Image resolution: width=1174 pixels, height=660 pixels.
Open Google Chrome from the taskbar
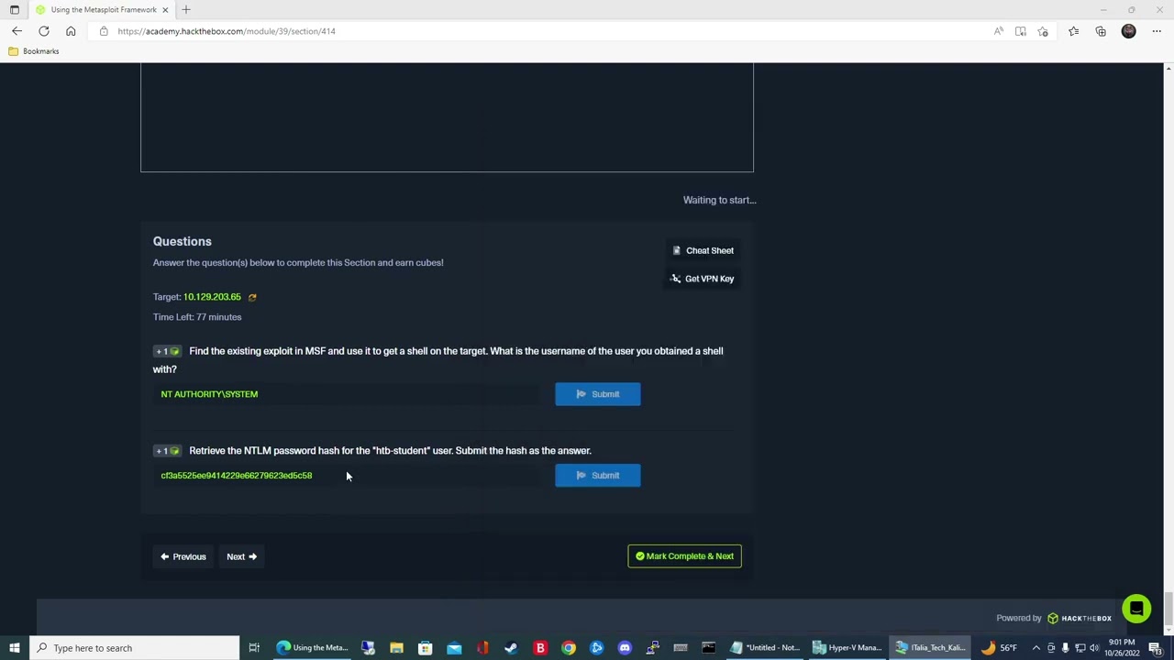pos(569,648)
